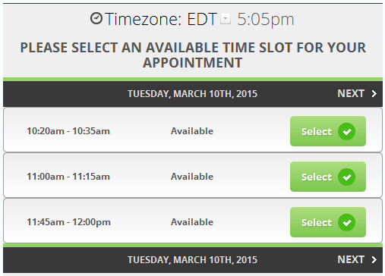
Task: Click the bottom Tuesday, March 10th date header
Action: (192, 260)
